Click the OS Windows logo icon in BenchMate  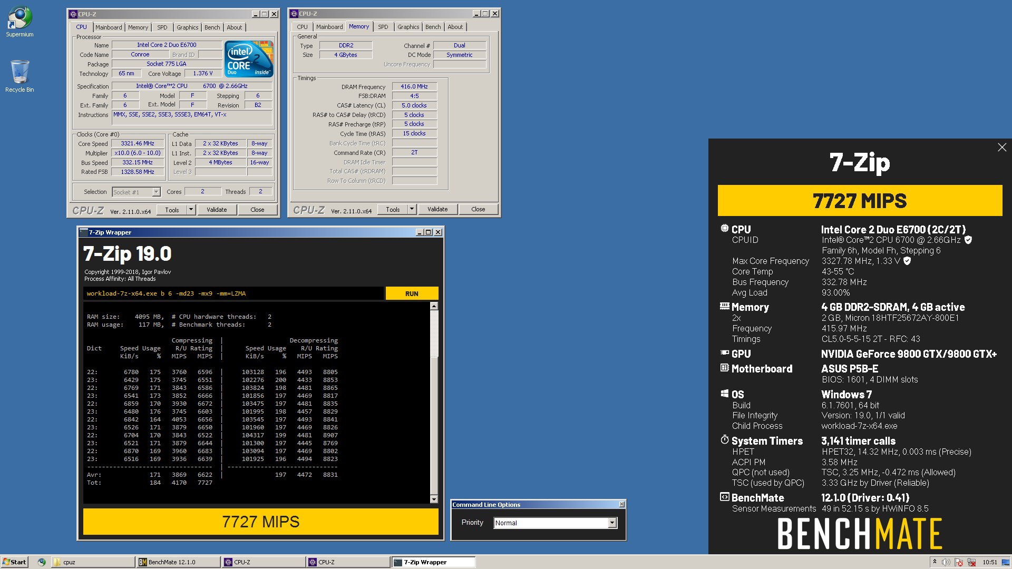725,394
